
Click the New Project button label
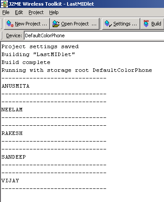[31, 24]
